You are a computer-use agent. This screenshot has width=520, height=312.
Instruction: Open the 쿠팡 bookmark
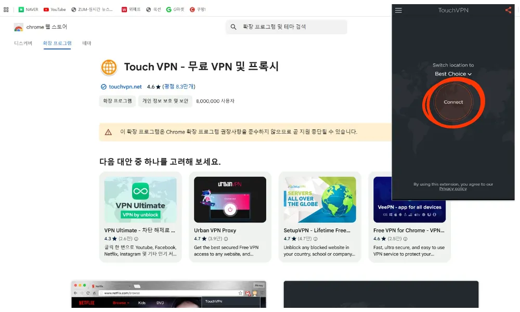click(198, 9)
